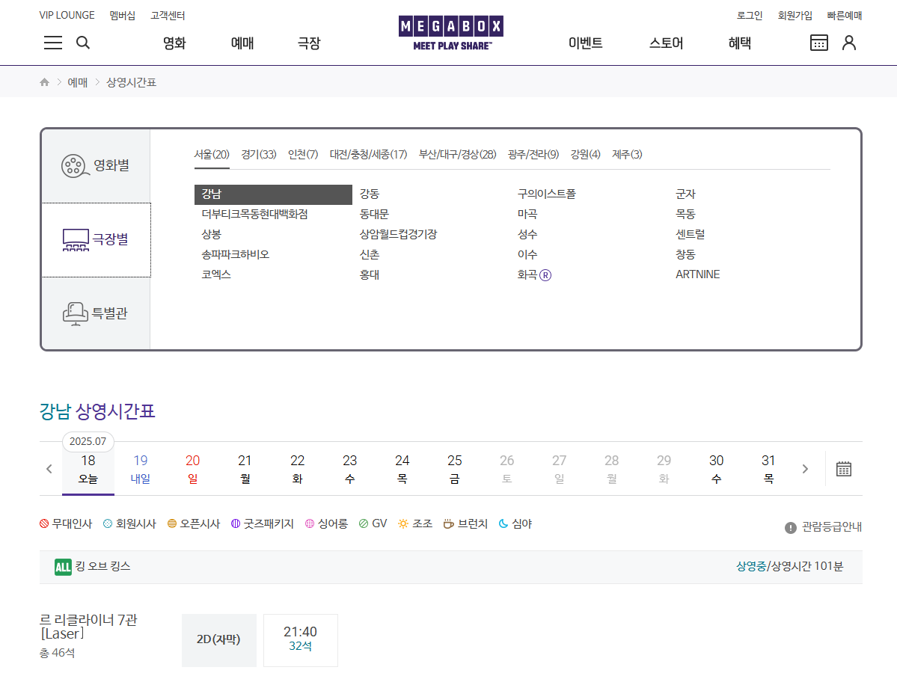Click 예매 in the breadcrumb
The height and width of the screenshot is (682, 897).
coord(78,82)
